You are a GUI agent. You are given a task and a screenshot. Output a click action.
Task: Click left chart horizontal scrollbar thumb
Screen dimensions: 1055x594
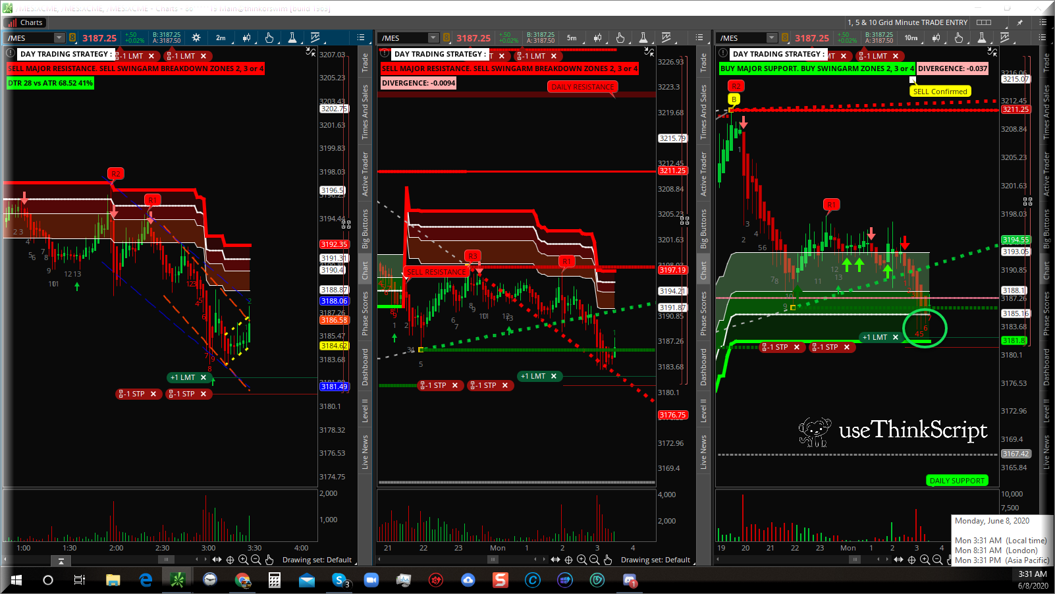tap(166, 560)
